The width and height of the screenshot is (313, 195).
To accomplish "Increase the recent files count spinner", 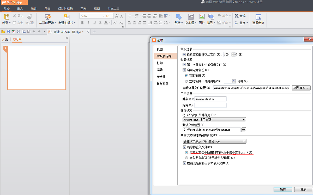I will click(233, 53).
